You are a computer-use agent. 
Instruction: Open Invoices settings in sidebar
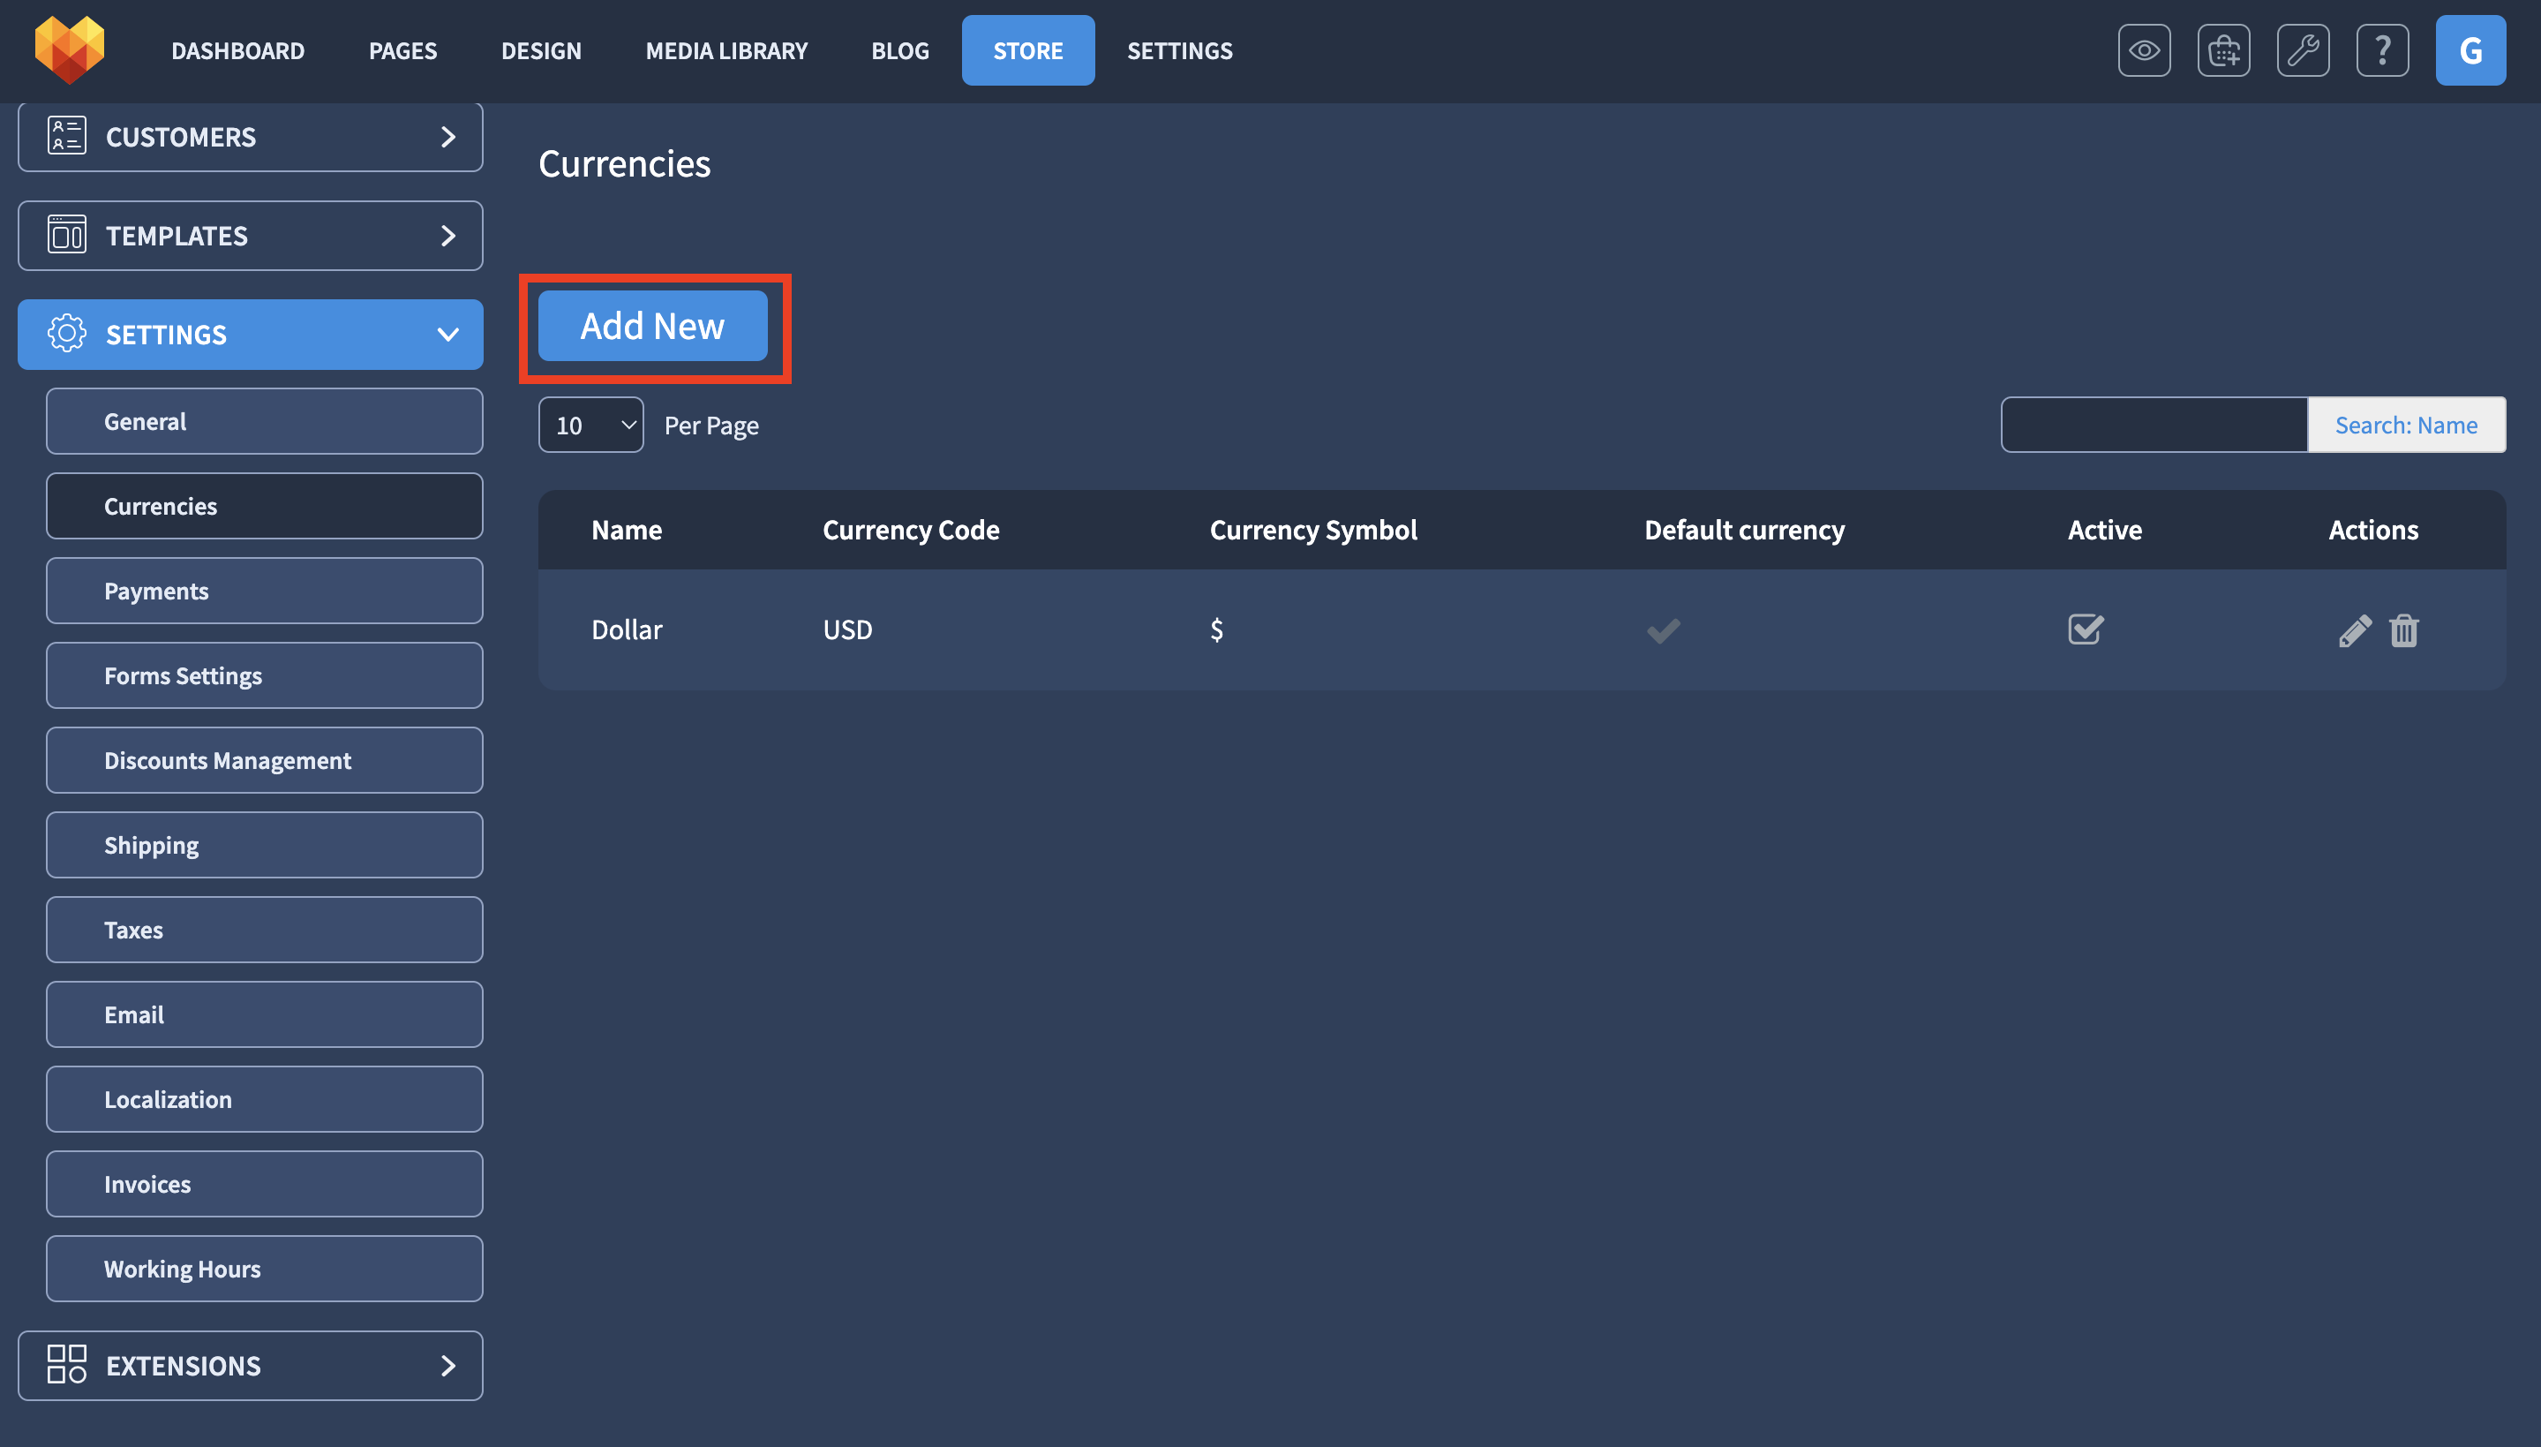point(264,1184)
